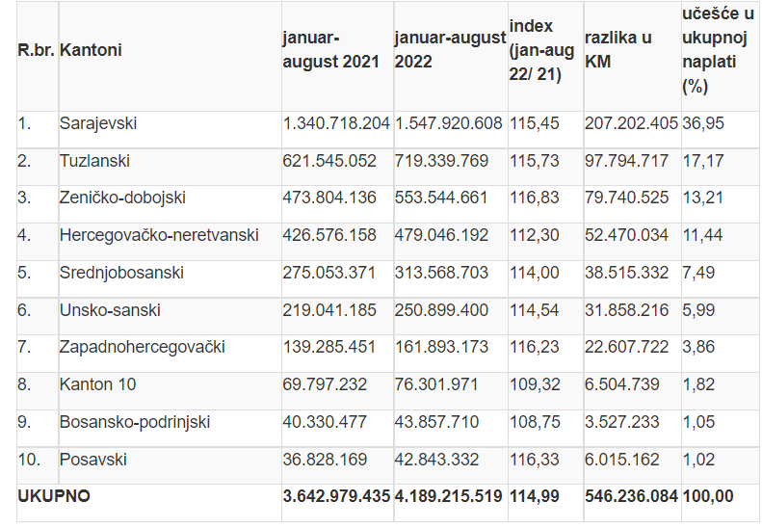Screen dimensions: 762x528
Task: Select the total value 4.189.215.519
Action: tap(449, 496)
